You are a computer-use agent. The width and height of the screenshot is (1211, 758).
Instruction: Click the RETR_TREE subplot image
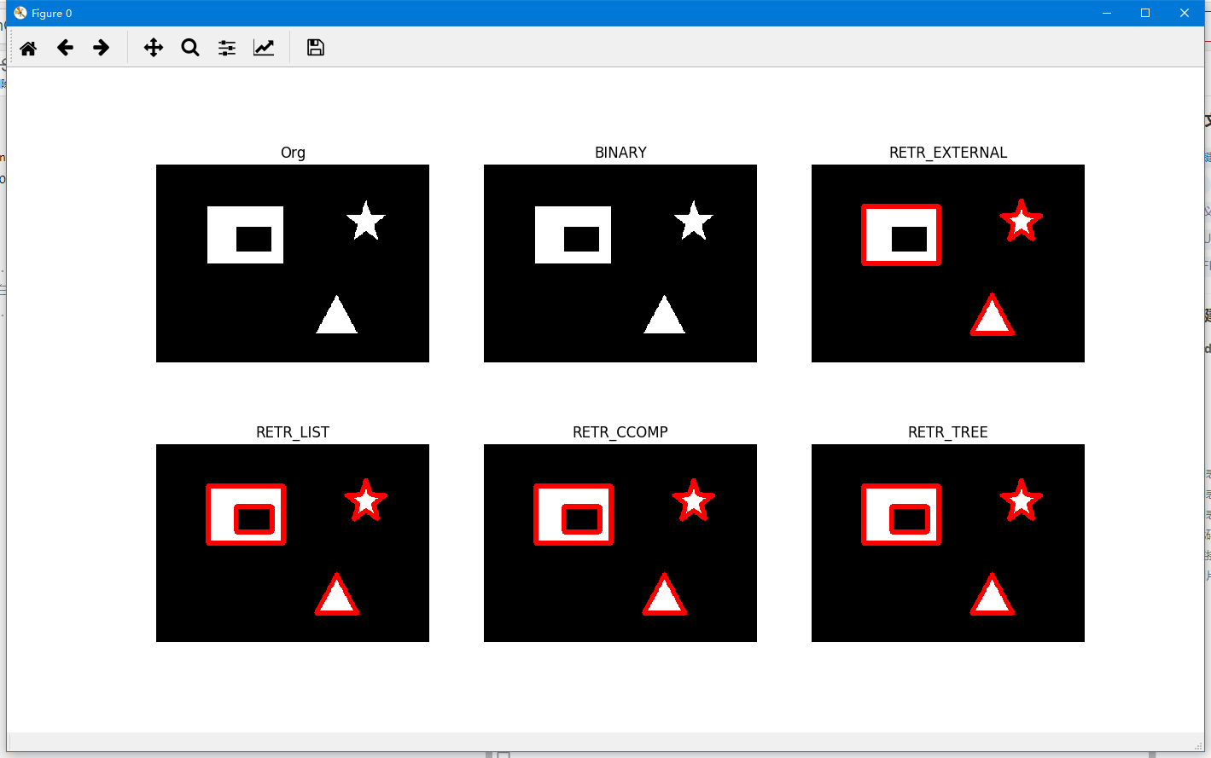click(x=947, y=542)
